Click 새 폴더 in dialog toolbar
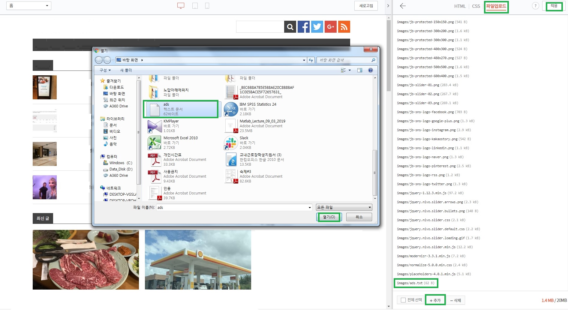 click(x=126, y=70)
